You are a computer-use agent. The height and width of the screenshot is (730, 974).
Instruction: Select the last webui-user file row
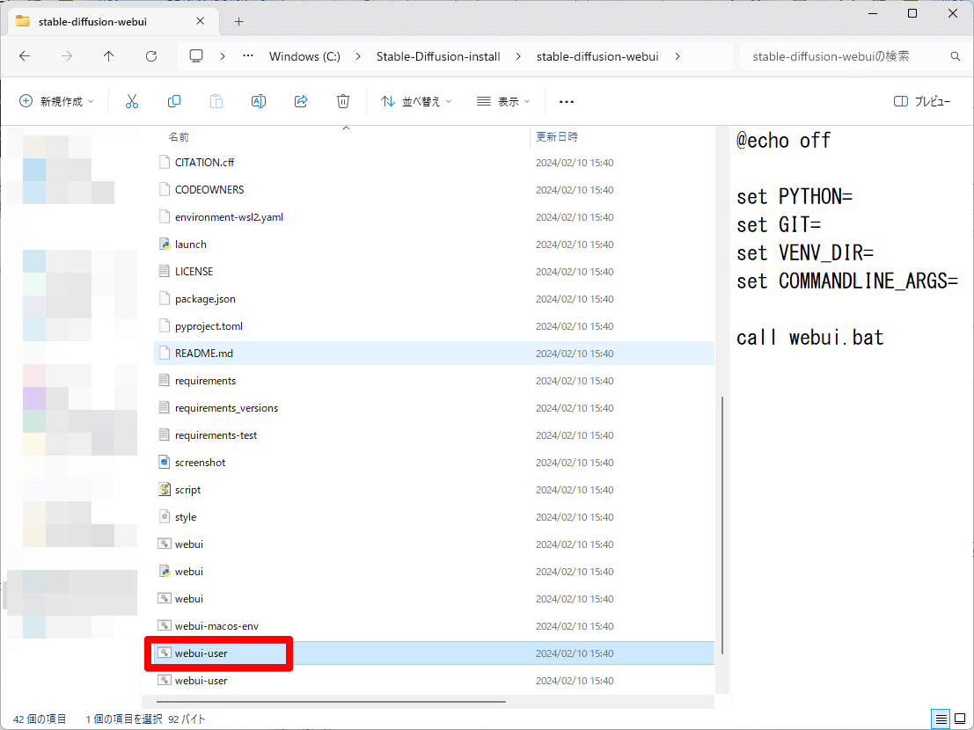point(434,681)
